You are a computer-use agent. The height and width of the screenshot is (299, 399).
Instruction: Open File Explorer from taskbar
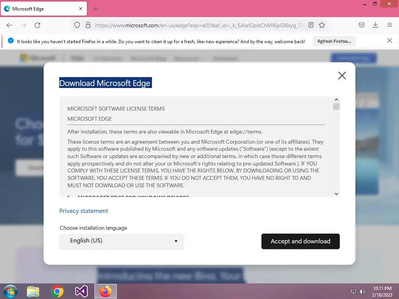33,291
